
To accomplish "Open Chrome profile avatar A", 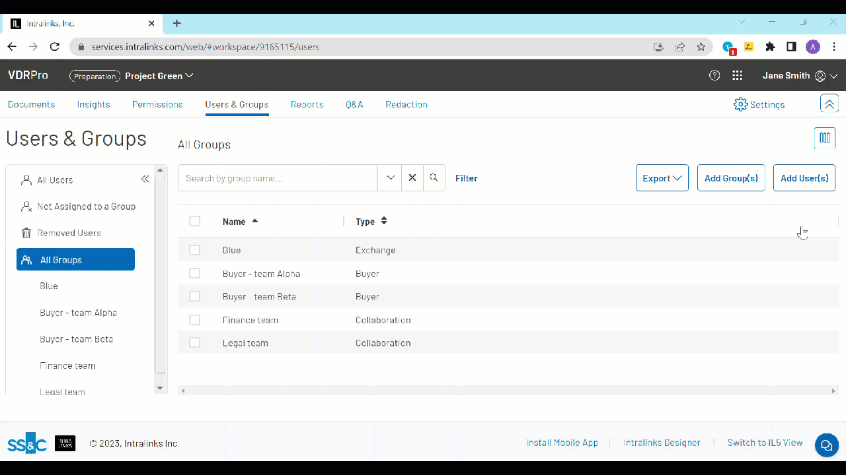I will 813,47.
